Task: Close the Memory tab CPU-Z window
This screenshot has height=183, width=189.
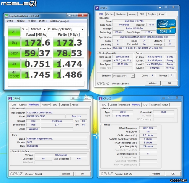Action: point(177,98)
